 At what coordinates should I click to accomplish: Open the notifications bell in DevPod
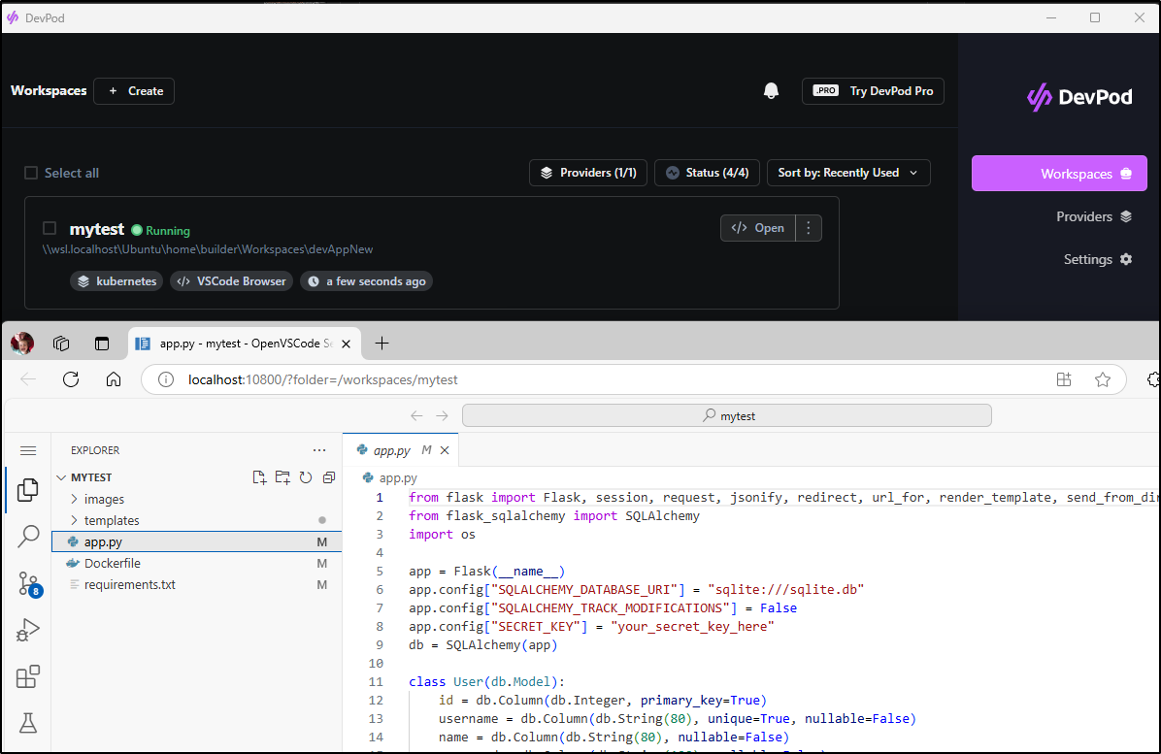(771, 91)
